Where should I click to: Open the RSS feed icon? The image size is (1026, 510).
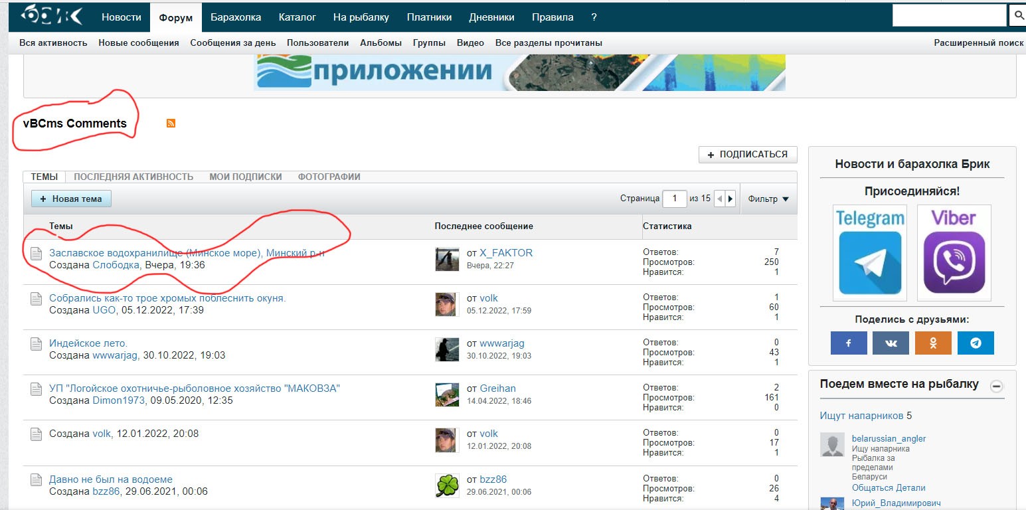[171, 123]
